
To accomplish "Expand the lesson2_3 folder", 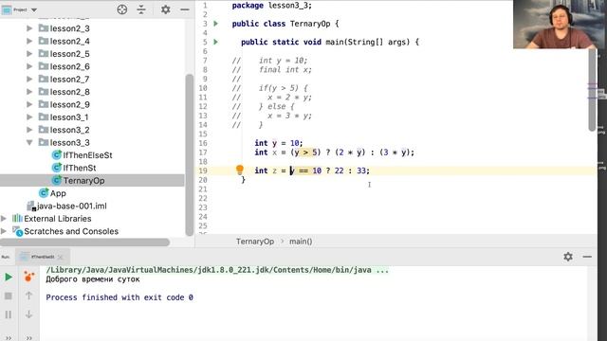I will (x=29, y=28).
